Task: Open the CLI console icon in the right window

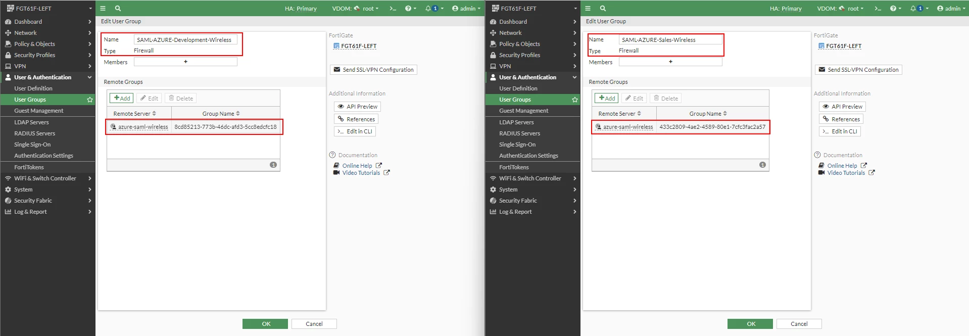Action: pyautogui.click(x=878, y=8)
